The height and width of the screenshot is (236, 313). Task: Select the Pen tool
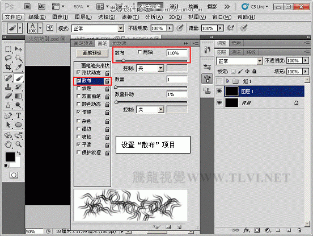(x=8, y=115)
